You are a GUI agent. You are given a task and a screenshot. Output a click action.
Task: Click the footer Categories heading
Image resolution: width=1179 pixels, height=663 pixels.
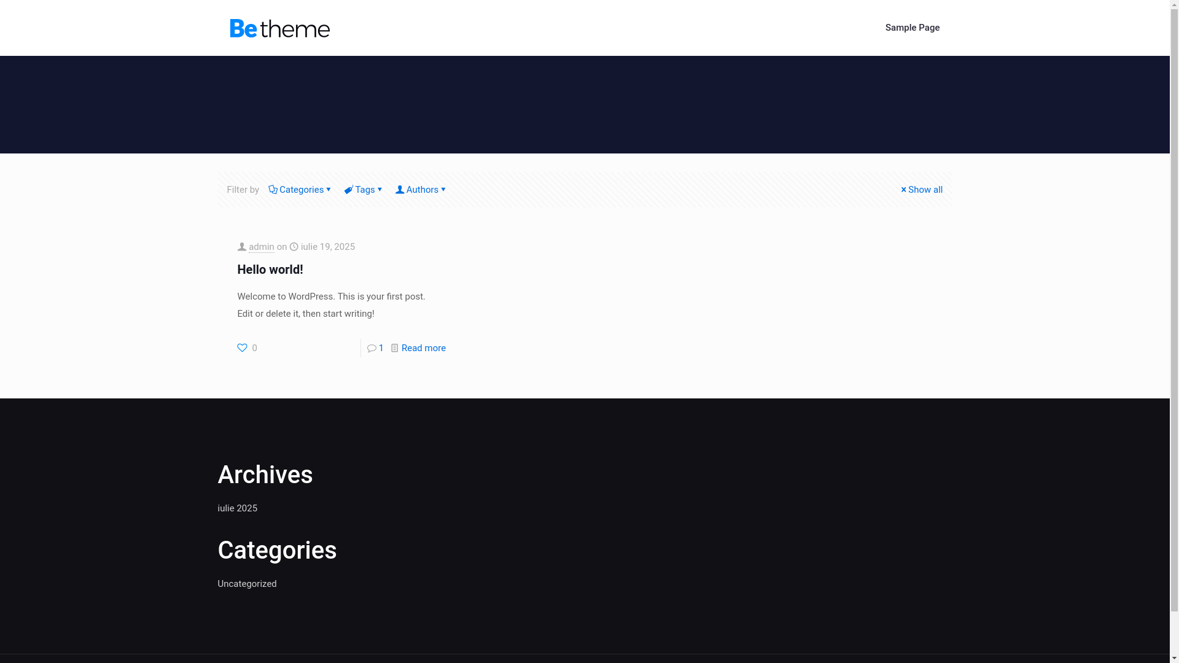coord(277,550)
